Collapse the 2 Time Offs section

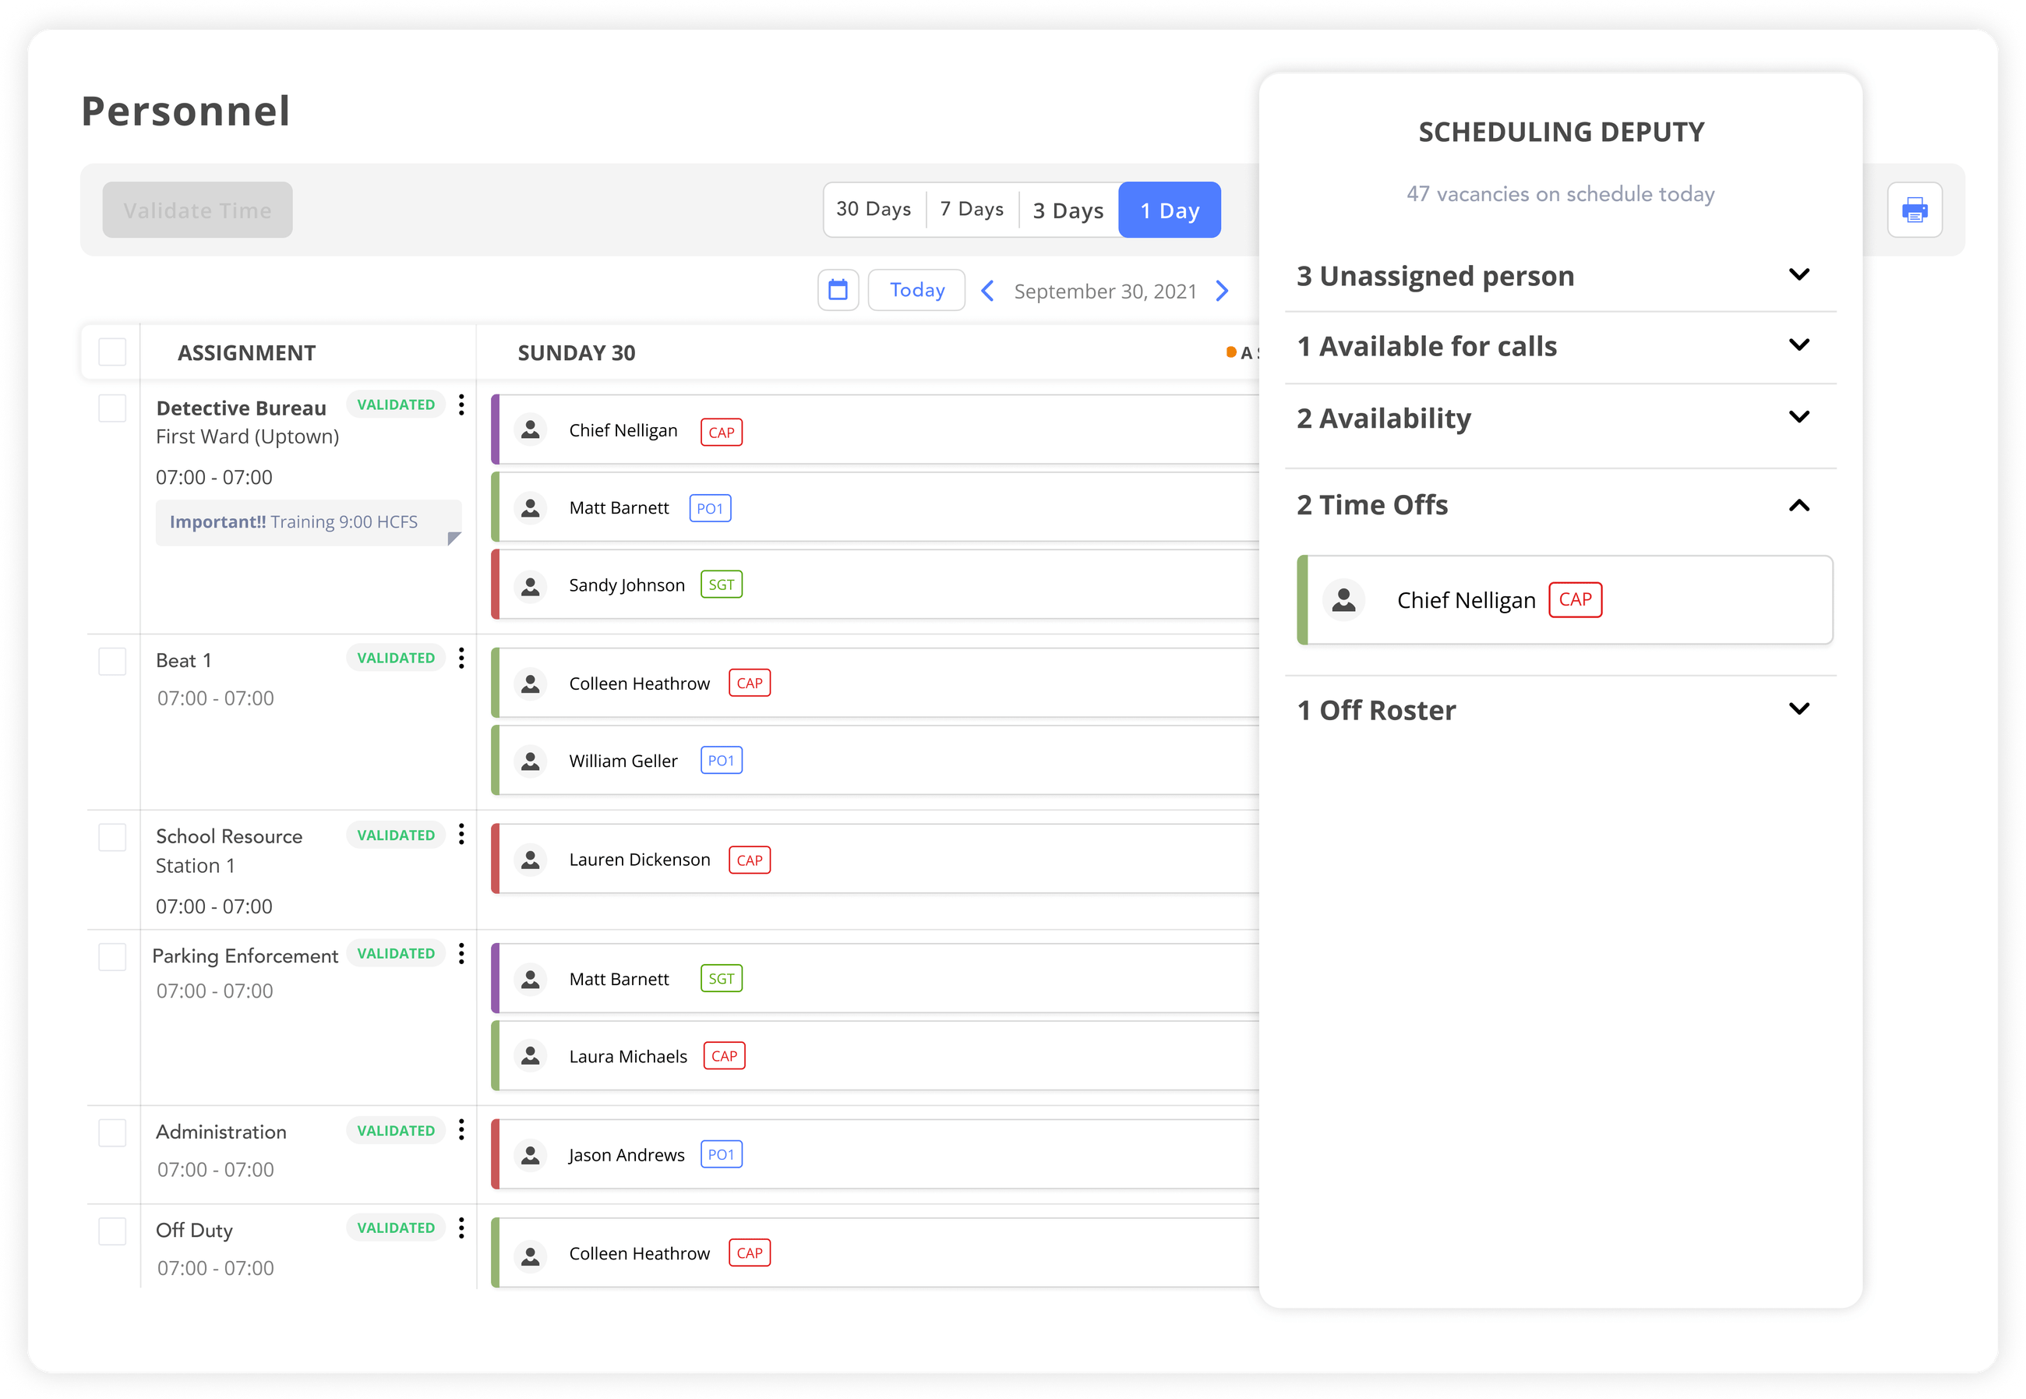1798,505
